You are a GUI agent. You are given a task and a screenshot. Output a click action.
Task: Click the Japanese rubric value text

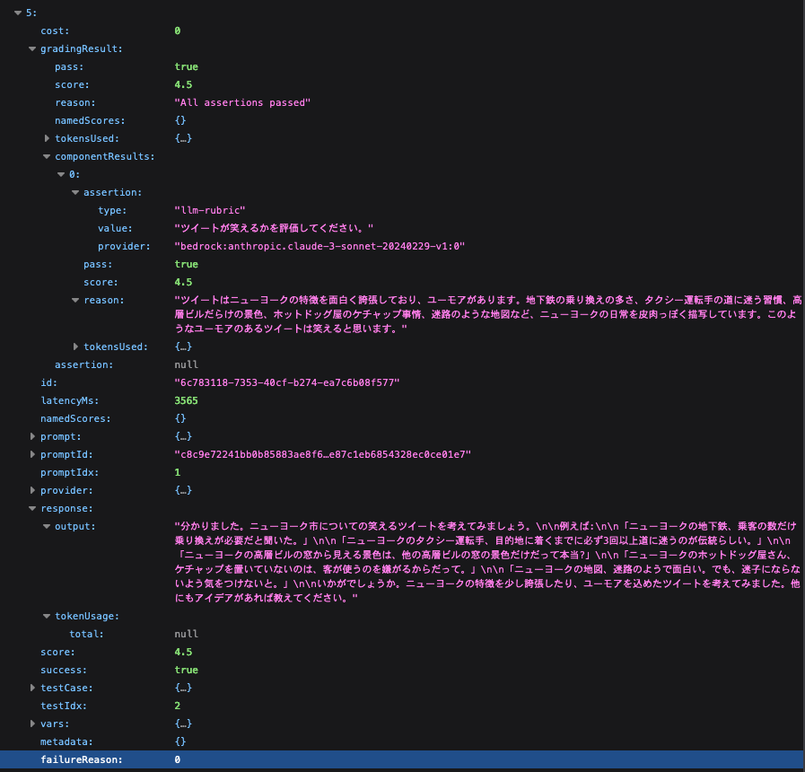(x=274, y=228)
